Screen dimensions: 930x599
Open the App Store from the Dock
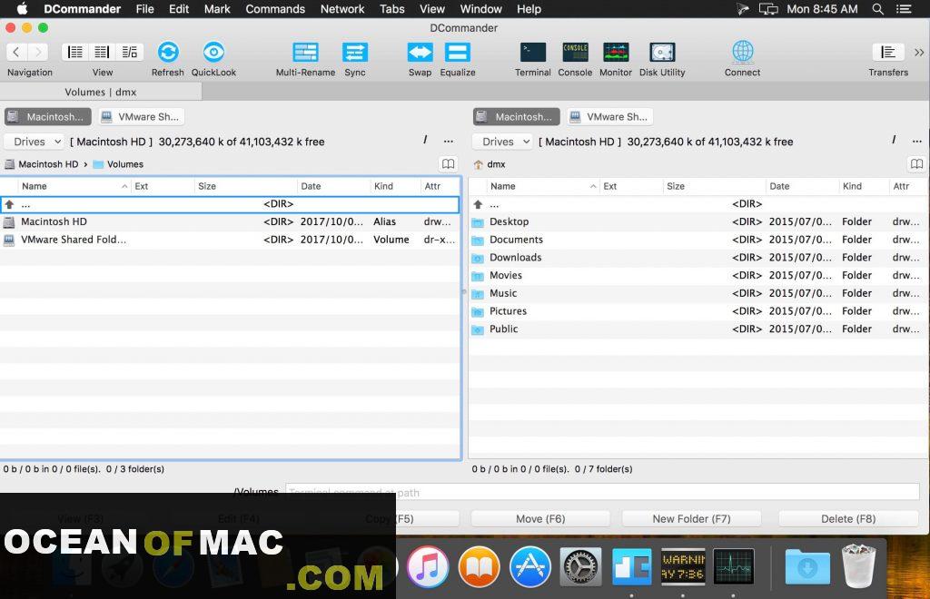click(x=529, y=567)
